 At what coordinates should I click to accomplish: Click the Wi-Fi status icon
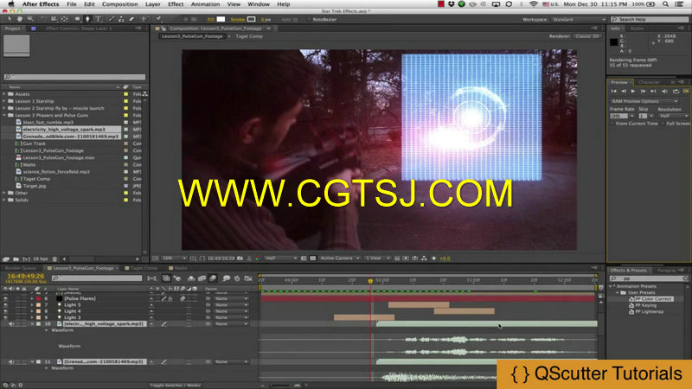click(533, 4)
